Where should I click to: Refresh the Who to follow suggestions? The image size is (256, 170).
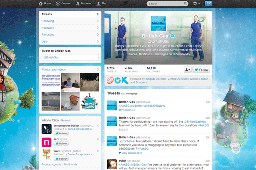click(66, 120)
